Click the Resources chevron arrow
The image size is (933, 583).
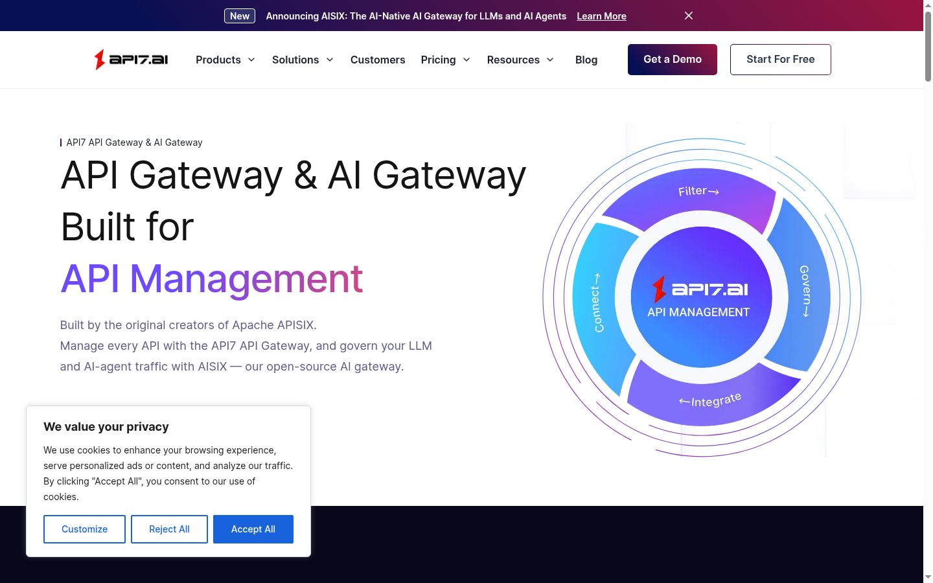click(x=550, y=60)
